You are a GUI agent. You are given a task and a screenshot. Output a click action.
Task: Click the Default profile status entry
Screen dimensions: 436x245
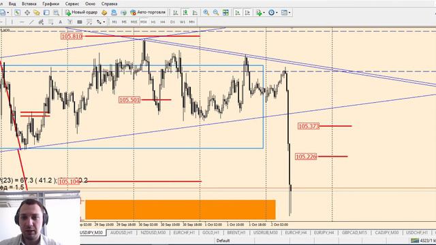pyautogui.click(x=223, y=240)
